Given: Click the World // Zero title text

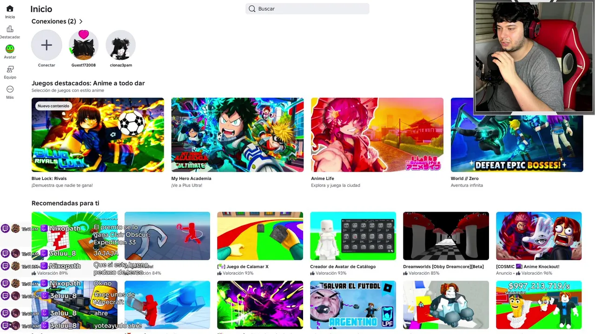Looking at the screenshot, I should click(x=464, y=179).
